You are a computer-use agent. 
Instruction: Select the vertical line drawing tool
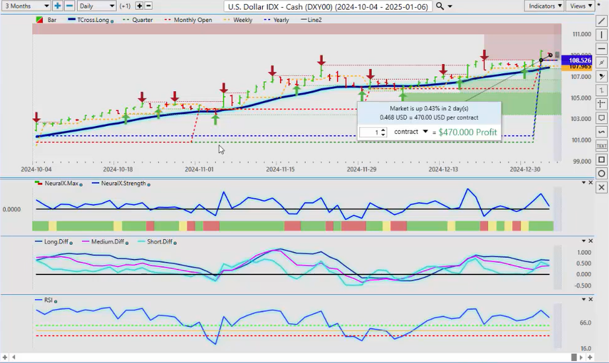click(602, 35)
